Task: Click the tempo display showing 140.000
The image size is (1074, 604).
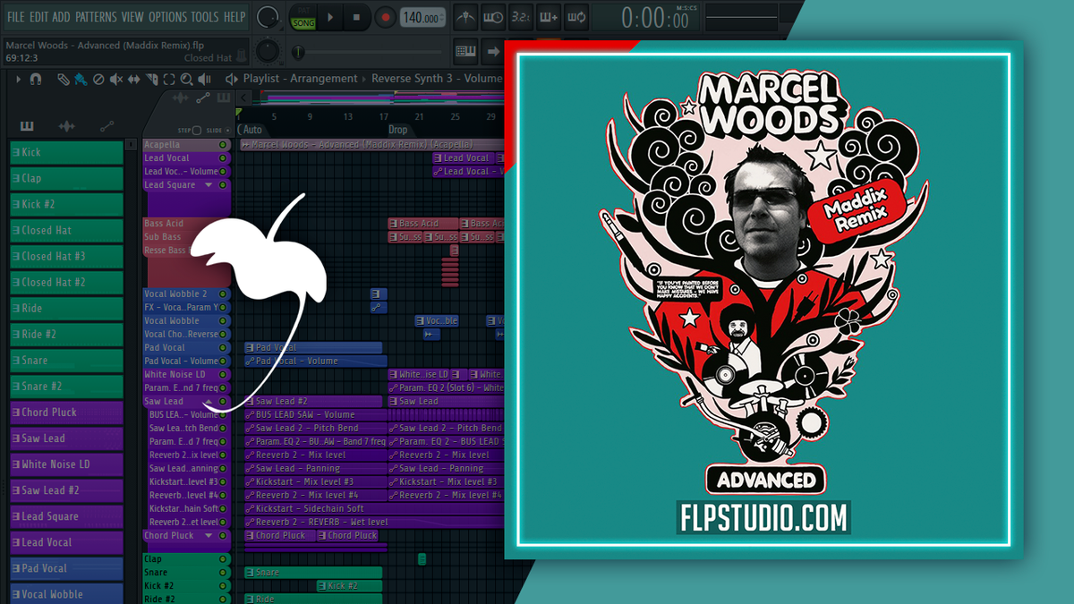Action: pyautogui.click(x=422, y=15)
